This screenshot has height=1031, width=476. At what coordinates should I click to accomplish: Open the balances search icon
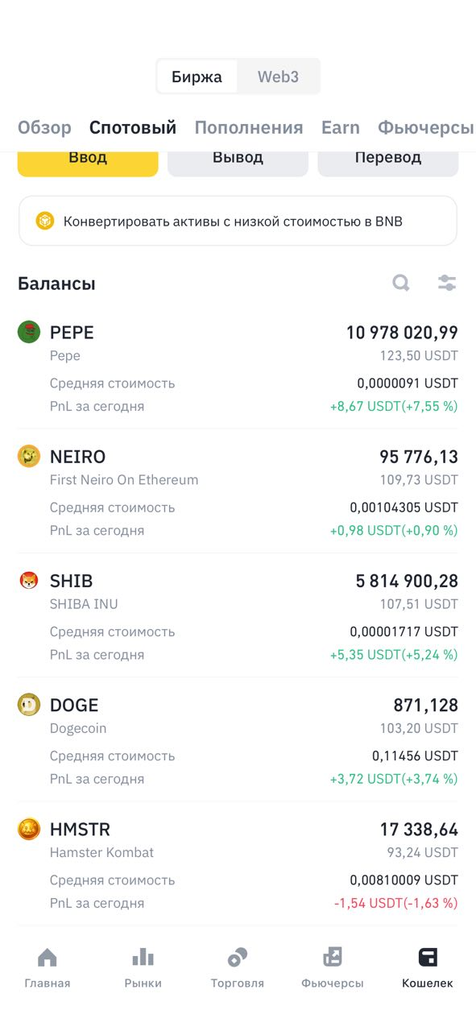(x=401, y=283)
